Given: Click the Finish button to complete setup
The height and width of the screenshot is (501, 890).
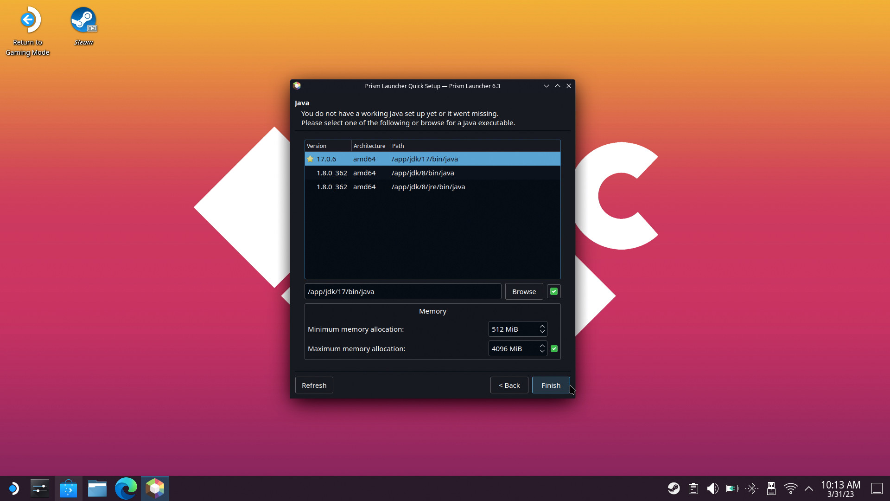Looking at the screenshot, I should (551, 385).
